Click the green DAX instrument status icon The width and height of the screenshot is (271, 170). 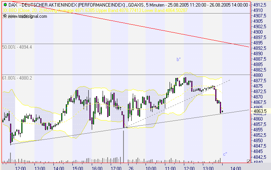[x=5, y=5]
